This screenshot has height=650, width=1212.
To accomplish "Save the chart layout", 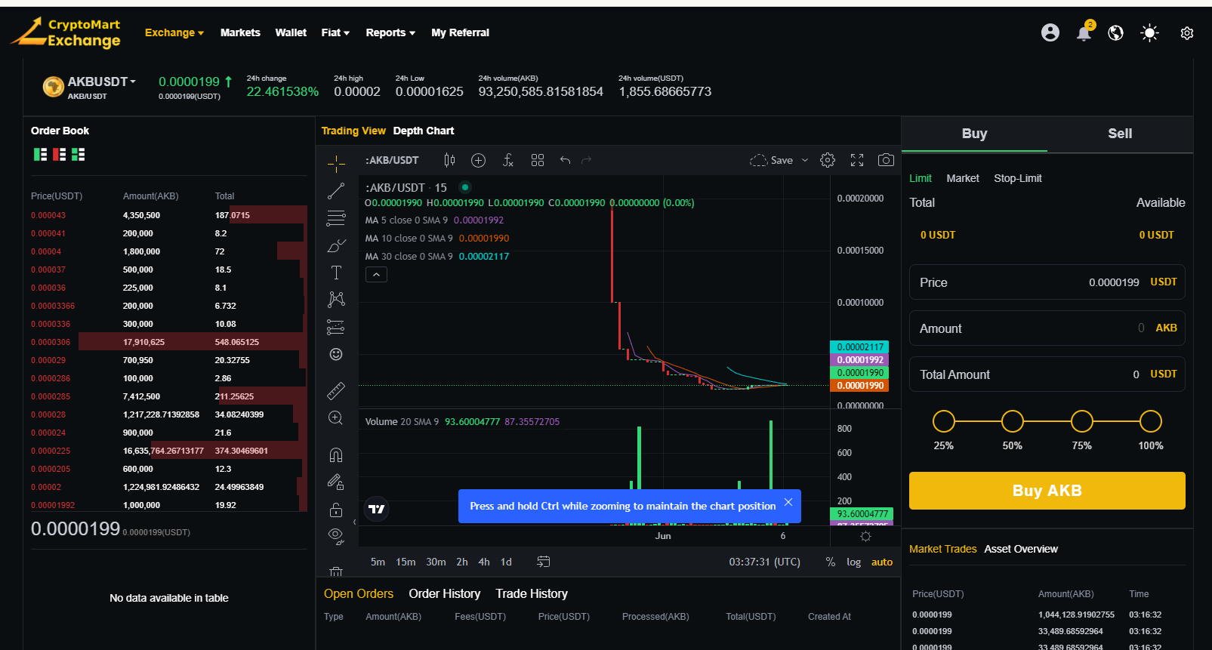I will tap(772, 160).
